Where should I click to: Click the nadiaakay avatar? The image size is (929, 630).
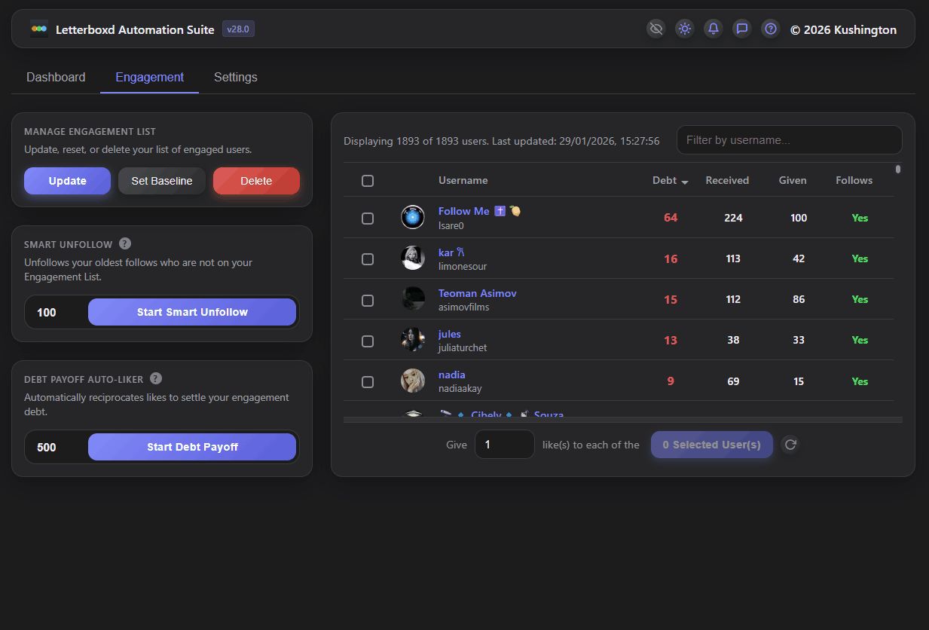(413, 381)
